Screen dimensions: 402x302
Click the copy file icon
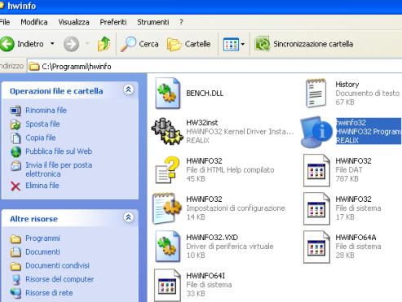(x=15, y=138)
